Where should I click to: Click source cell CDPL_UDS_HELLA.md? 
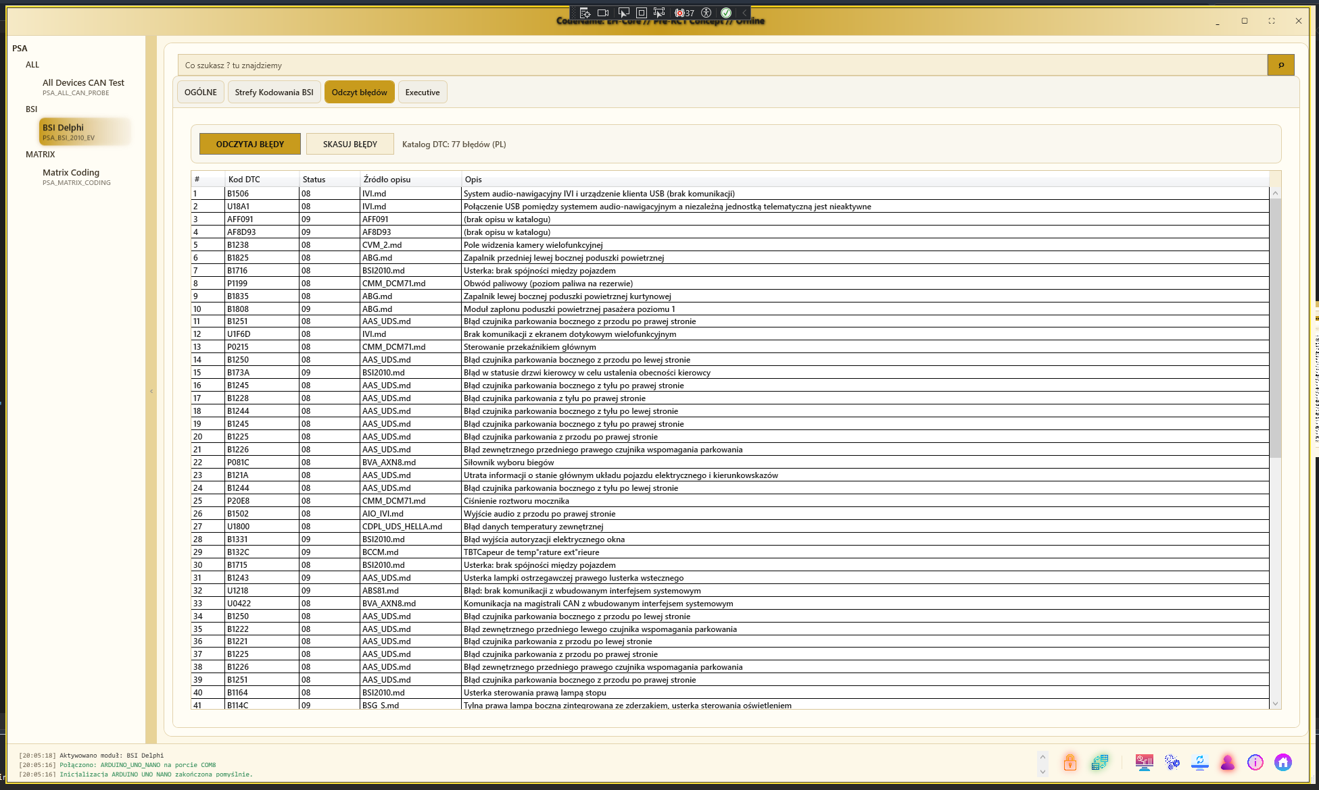[410, 526]
